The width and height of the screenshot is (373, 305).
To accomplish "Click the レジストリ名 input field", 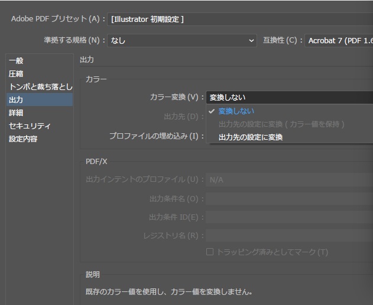I will [x=290, y=236].
